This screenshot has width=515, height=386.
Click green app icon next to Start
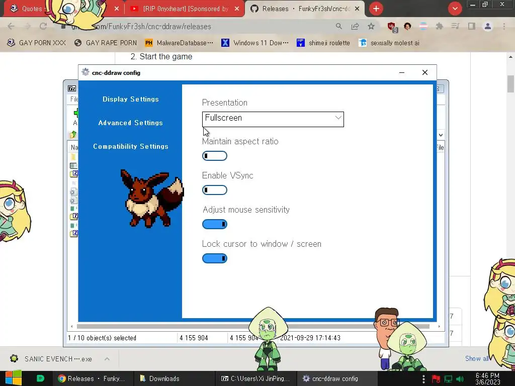pyautogui.click(x=40, y=378)
